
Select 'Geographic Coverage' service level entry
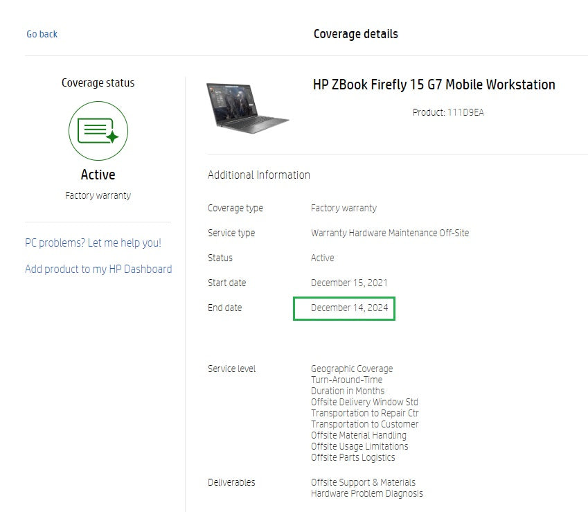coord(352,369)
